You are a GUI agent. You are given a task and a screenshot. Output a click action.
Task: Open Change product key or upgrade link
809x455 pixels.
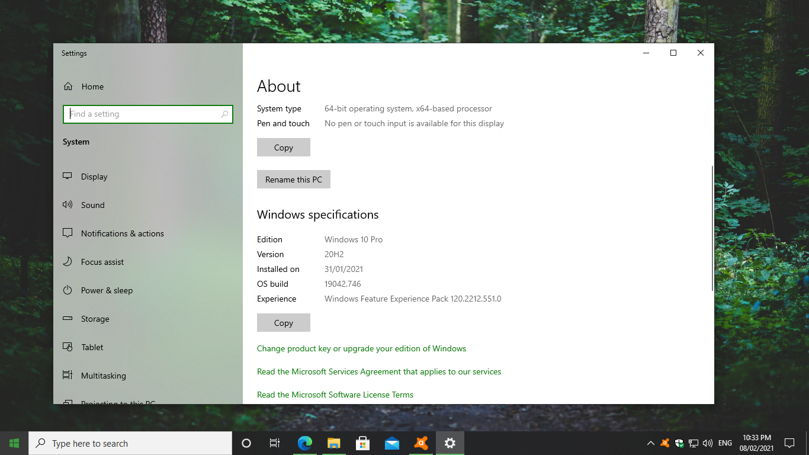coord(361,348)
